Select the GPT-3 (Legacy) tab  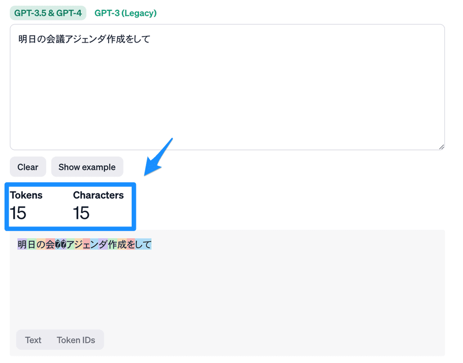click(126, 13)
